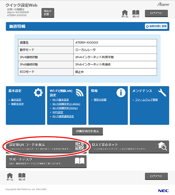Open the top 使い方 book icon
Image resolution: width=175 pixels, height=195 pixels.
(x=136, y=14)
